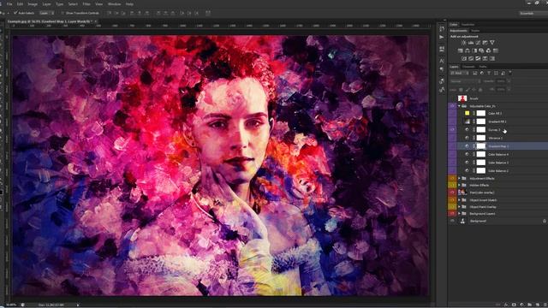Enable the Show Transform Controls checkbox

click(x=63, y=13)
